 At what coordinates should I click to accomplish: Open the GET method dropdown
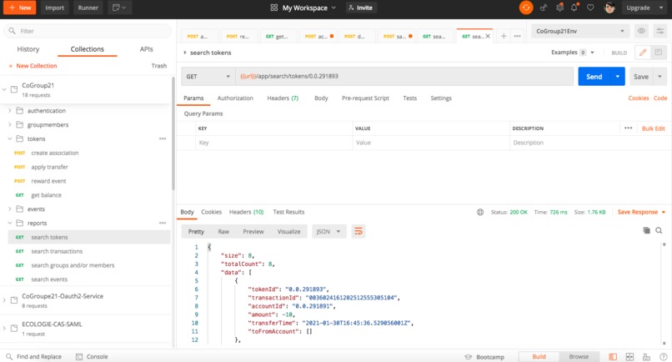(208, 77)
